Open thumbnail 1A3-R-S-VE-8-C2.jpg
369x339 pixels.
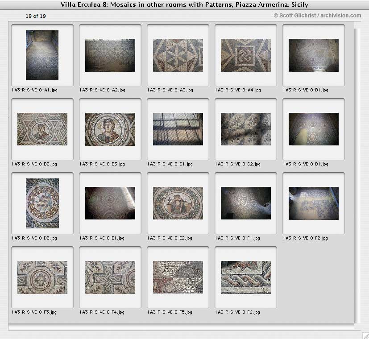point(246,129)
